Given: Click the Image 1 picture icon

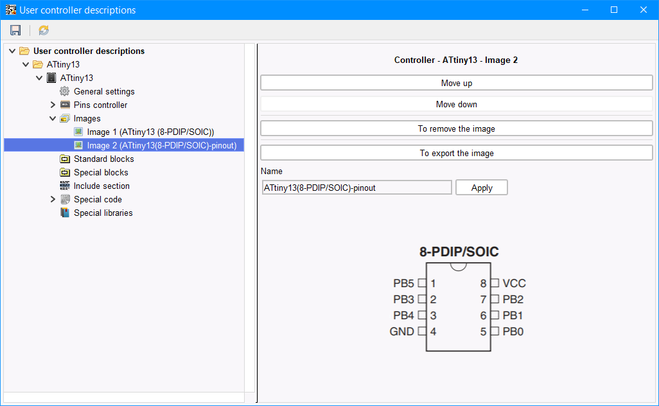Looking at the screenshot, I should [x=78, y=132].
